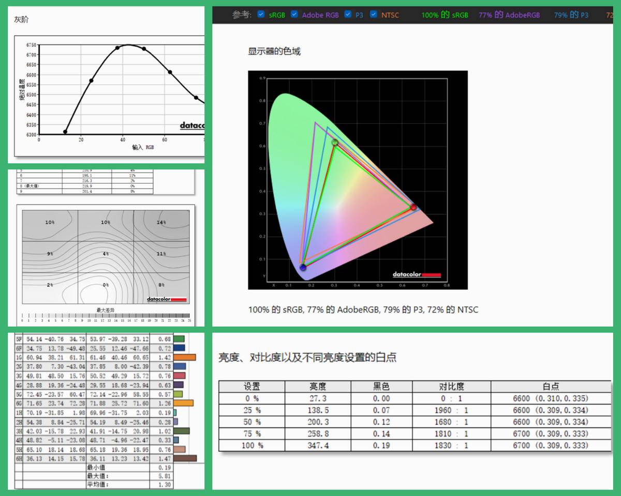Click the brown 6H color bar
Screen dimensions: 621x496
(185, 458)
